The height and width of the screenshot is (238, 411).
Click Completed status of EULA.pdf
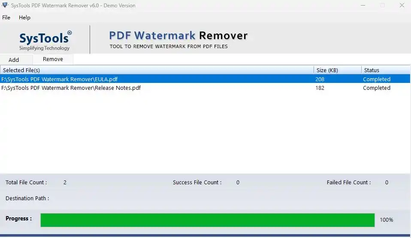[x=377, y=79]
